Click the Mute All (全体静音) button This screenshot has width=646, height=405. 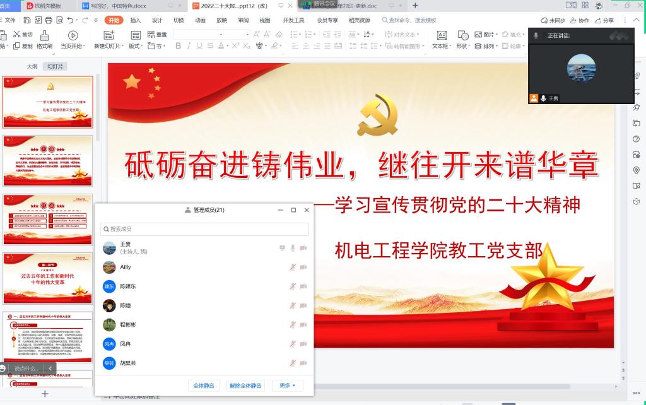click(204, 385)
